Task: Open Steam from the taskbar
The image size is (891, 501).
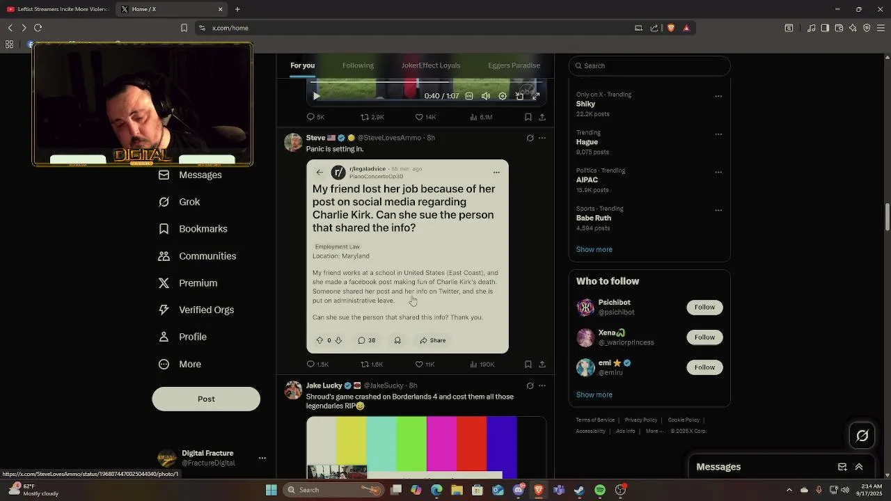Action: point(579,490)
